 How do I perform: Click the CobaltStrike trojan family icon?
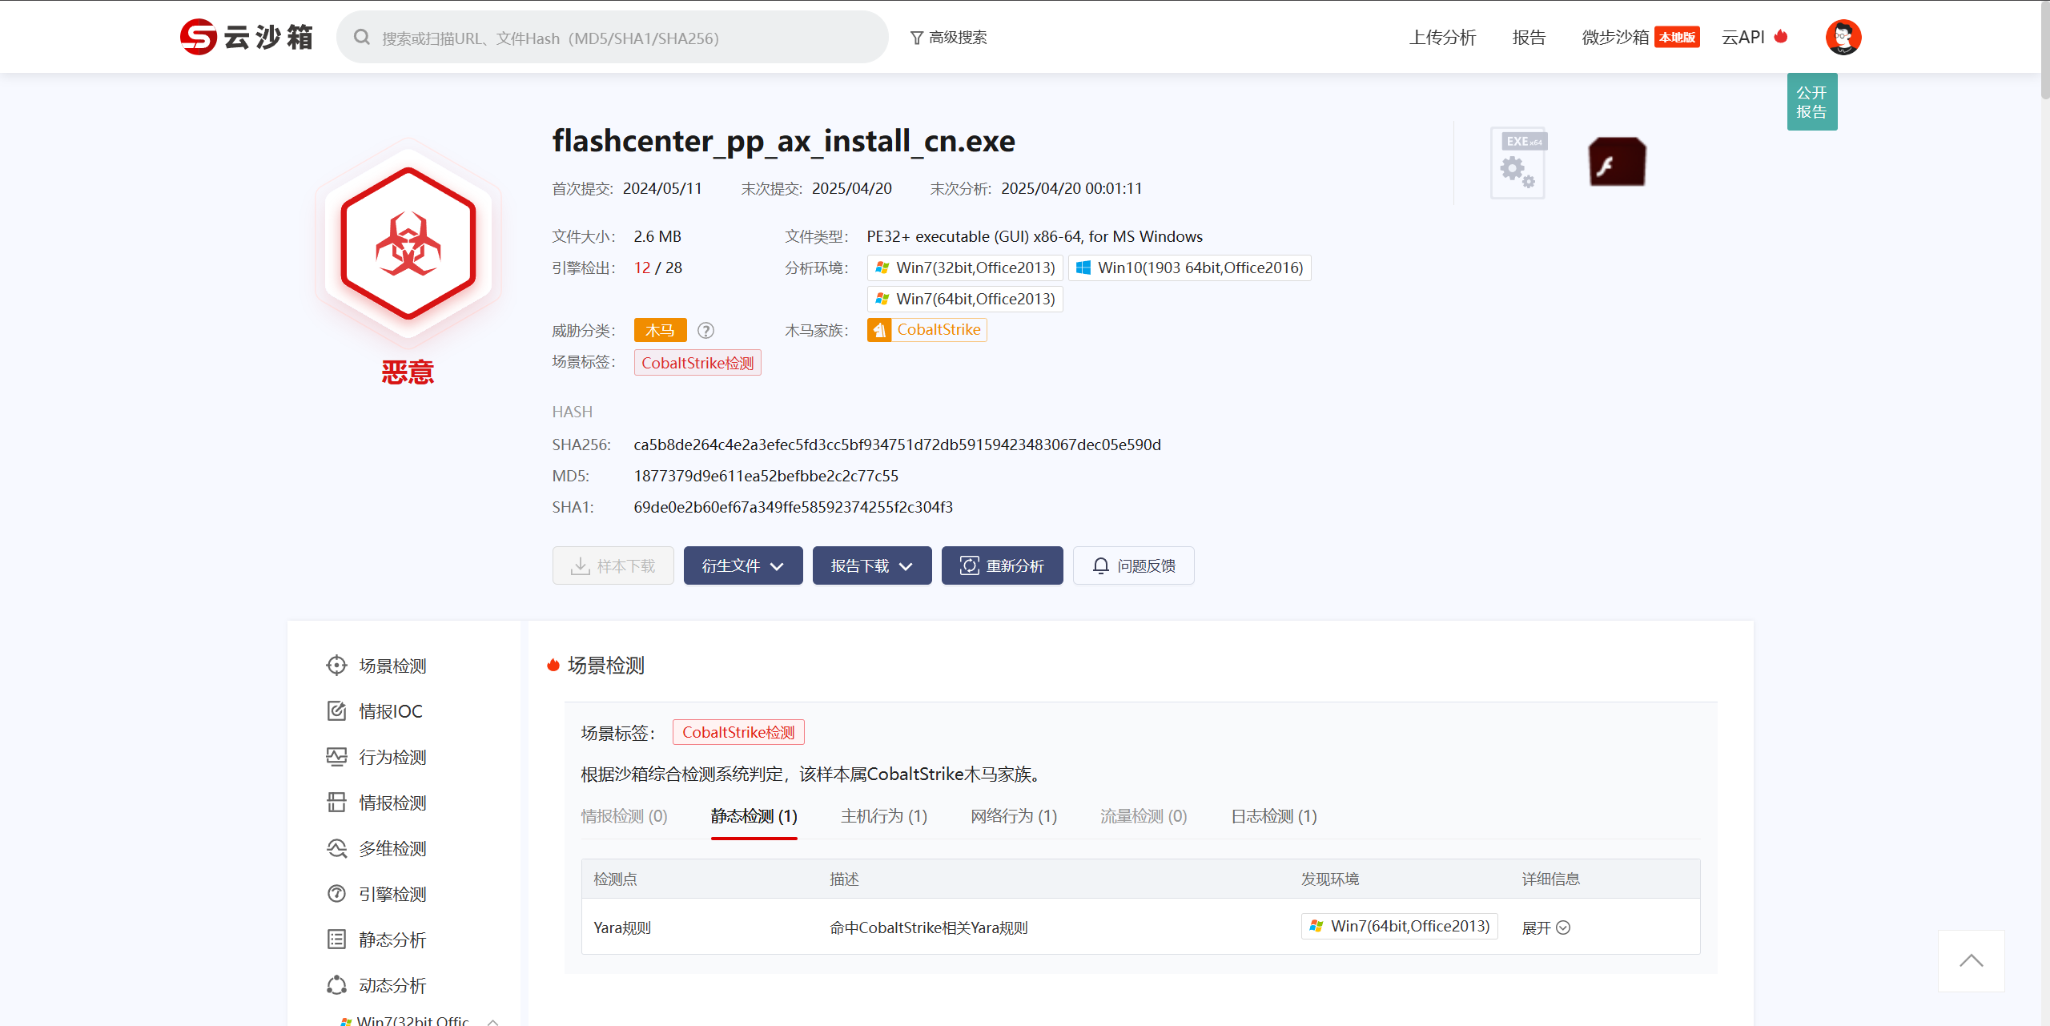(x=879, y=330)
